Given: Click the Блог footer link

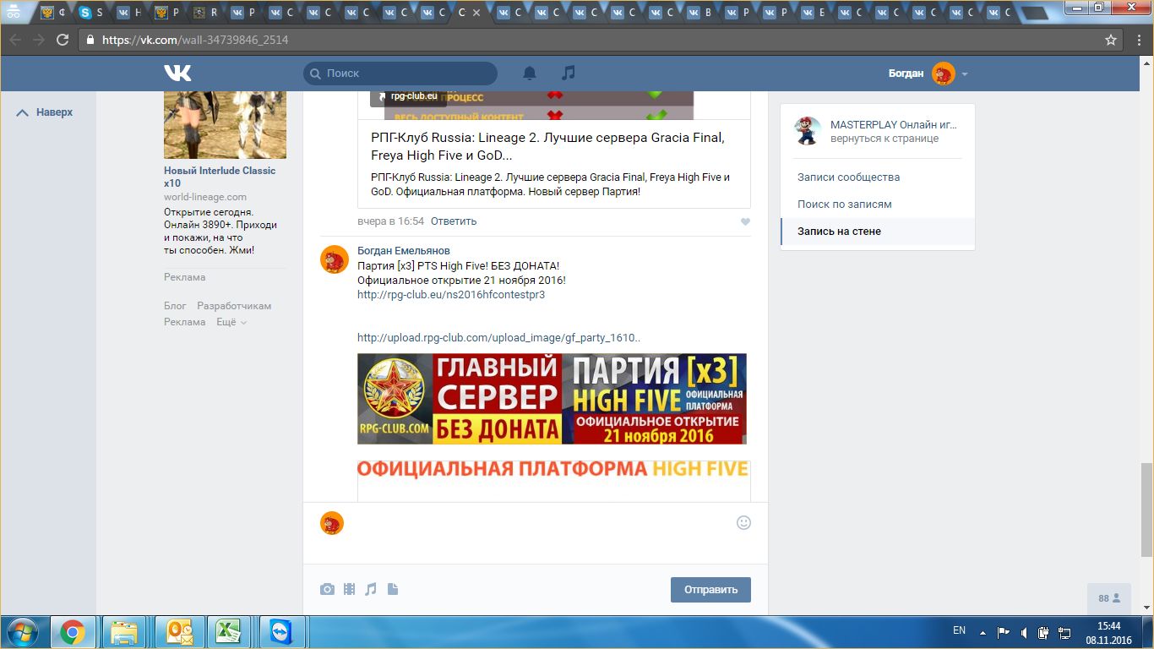Looking at the screenshot, I should pyautogui.click(x=175, y=306).
